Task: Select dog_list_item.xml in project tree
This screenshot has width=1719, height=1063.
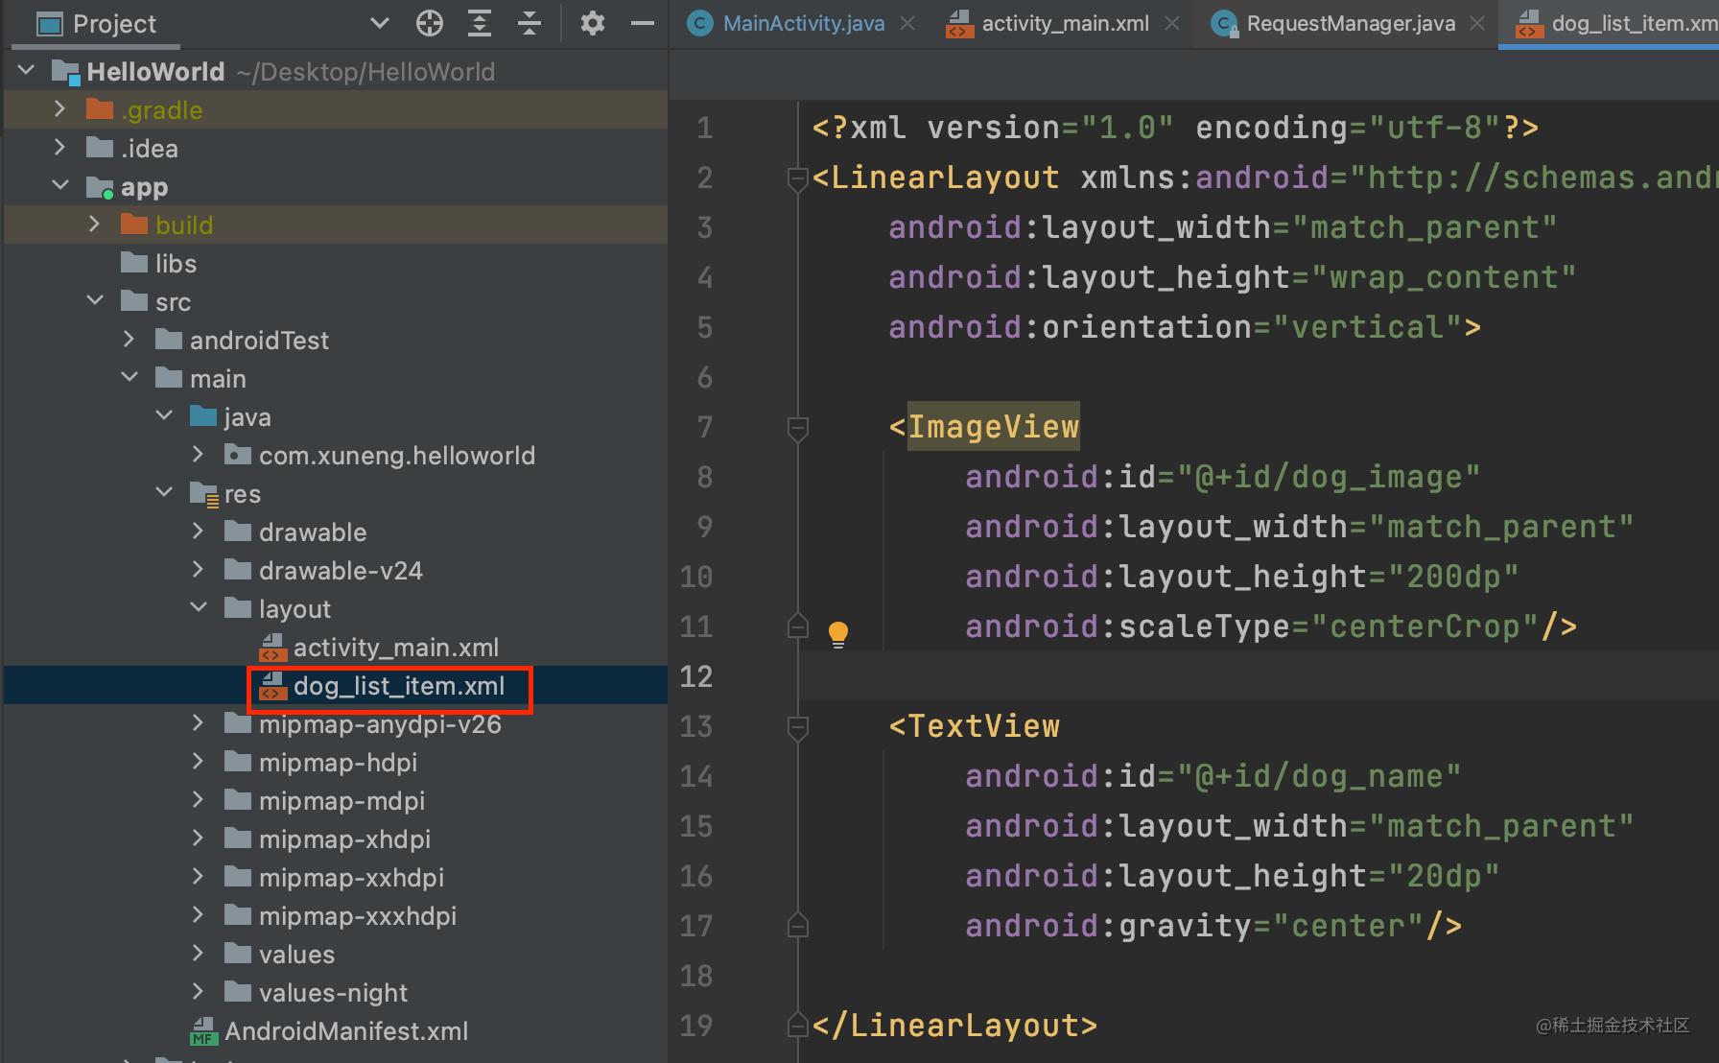Action: coord(398,686)
